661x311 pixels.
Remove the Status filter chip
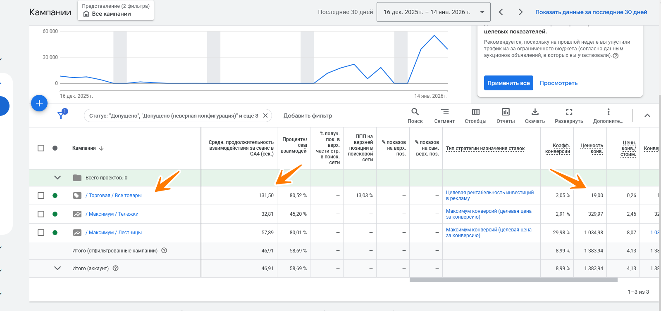[x=265, y=115]
